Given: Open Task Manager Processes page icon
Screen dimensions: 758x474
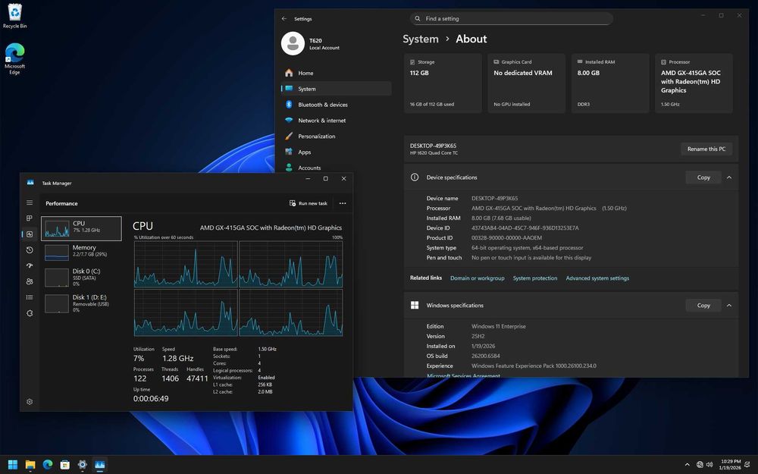Looking at the screenshot, I should pyautogui.click(x=30, y=218).
